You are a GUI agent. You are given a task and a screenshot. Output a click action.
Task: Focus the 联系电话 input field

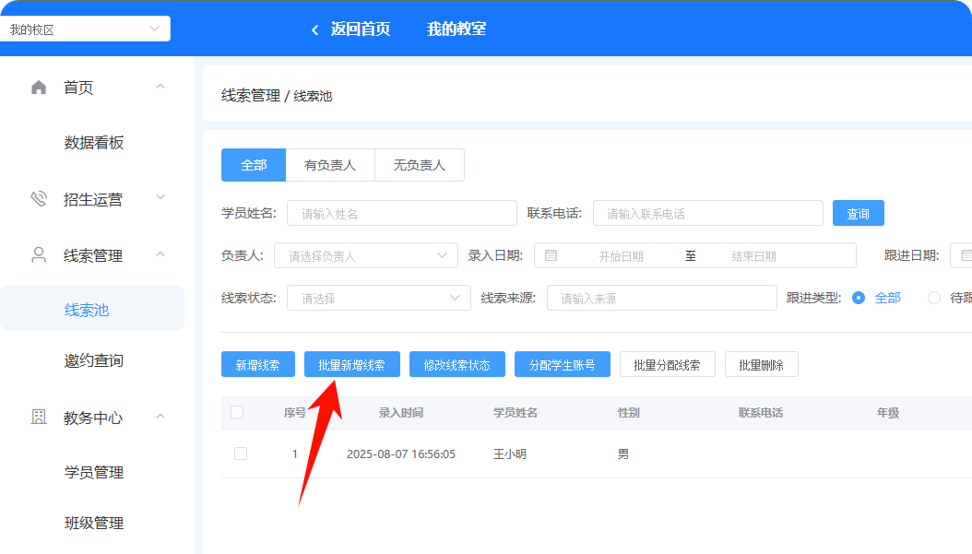(708, 213)
